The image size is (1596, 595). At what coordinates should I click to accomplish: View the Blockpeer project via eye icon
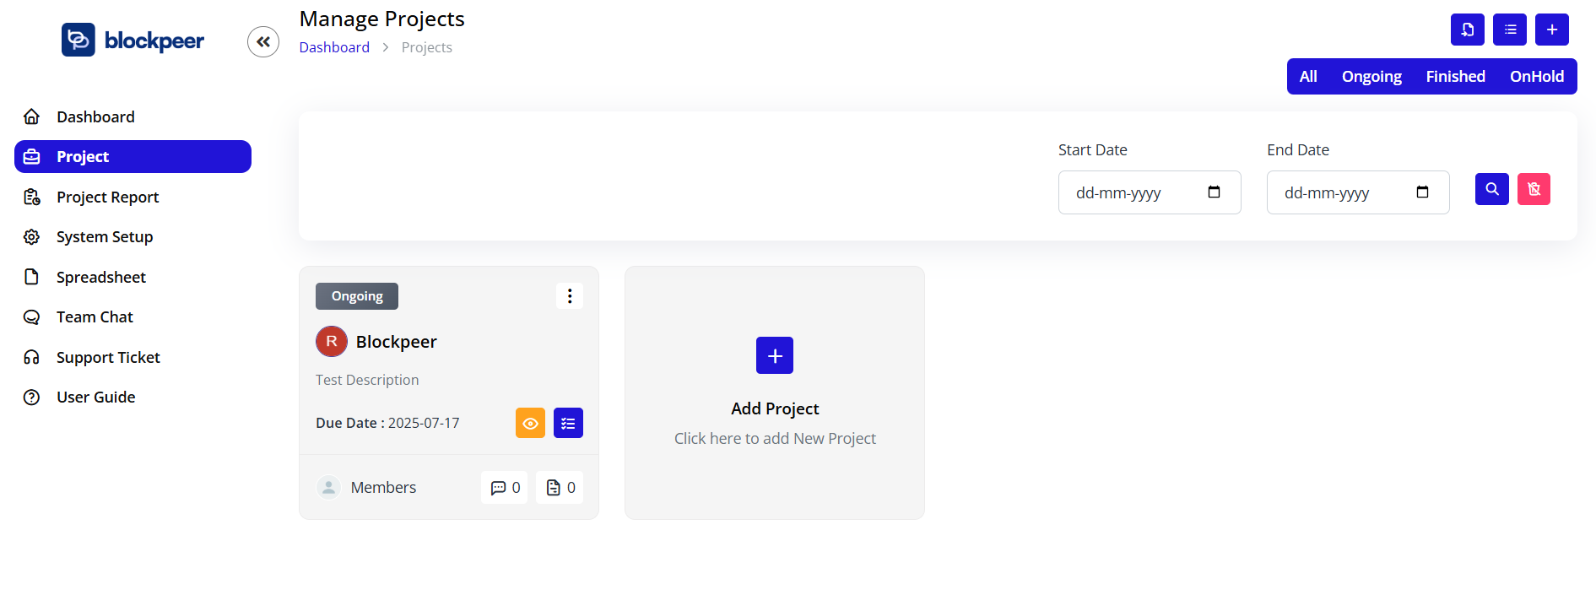pyautogui.click(x=530, y=423)
